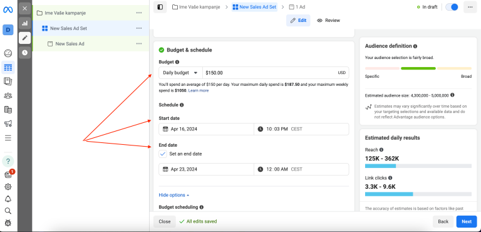Click Audience definition info icon
The width and height of the screenshot is (481, 232).
415,46
